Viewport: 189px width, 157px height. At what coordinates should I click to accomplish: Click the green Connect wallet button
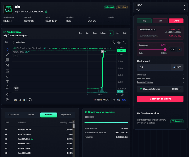pos(177,121)
